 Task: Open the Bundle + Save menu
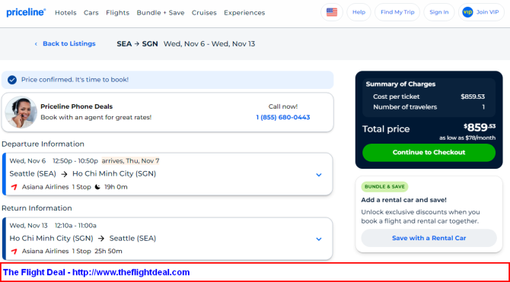(161, 13)
